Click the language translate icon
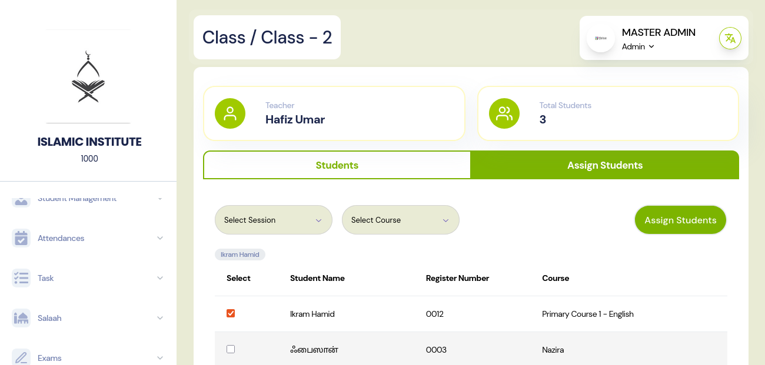Viewport: 765px width, 365px height. [730, 39]
